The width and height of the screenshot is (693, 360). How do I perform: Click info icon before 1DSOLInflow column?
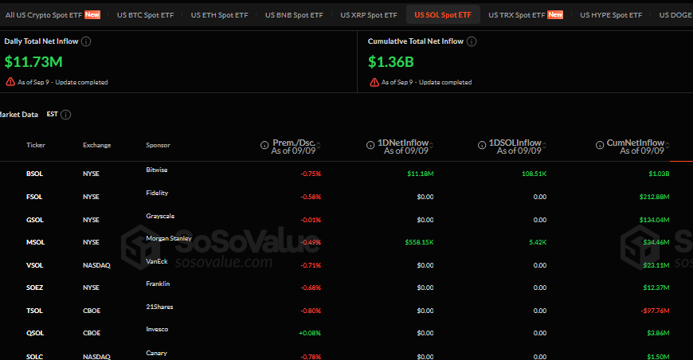click(482, 145)
